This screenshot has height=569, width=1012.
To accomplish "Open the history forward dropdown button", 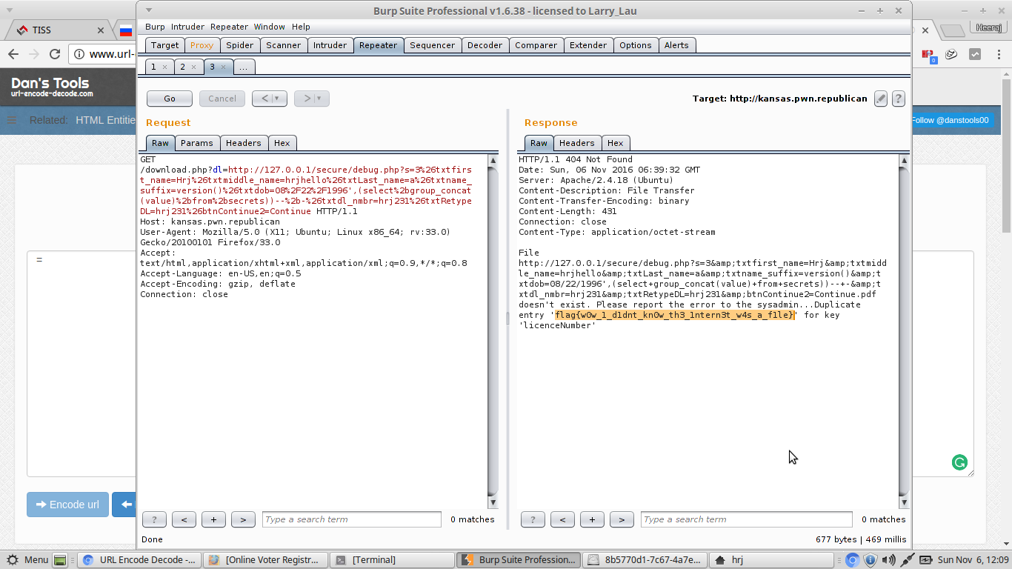I will 311,99.
